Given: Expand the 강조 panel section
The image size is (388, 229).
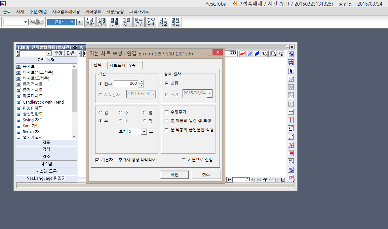Looking at the screenshot, I should pyautogui.click(x=46, y=157).
